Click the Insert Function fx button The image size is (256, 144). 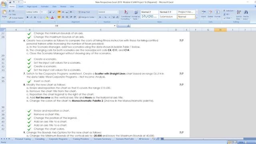128,26
